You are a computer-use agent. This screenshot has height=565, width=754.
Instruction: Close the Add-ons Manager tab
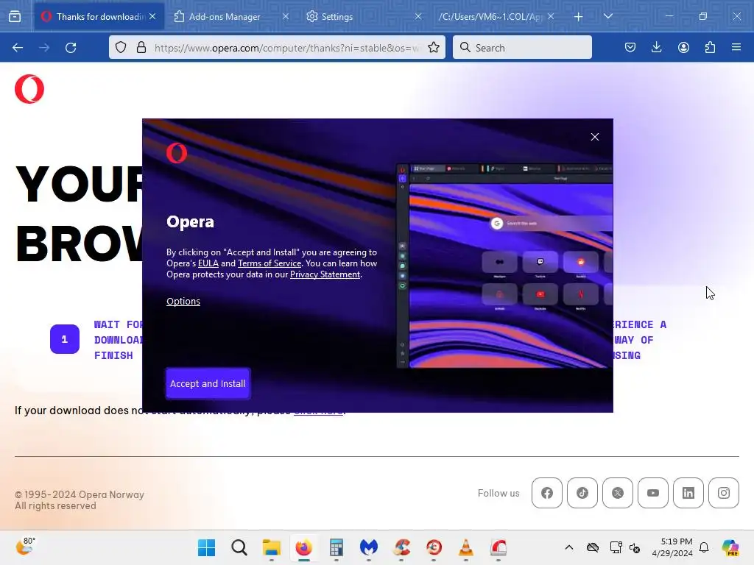click(x=286, y=16)
